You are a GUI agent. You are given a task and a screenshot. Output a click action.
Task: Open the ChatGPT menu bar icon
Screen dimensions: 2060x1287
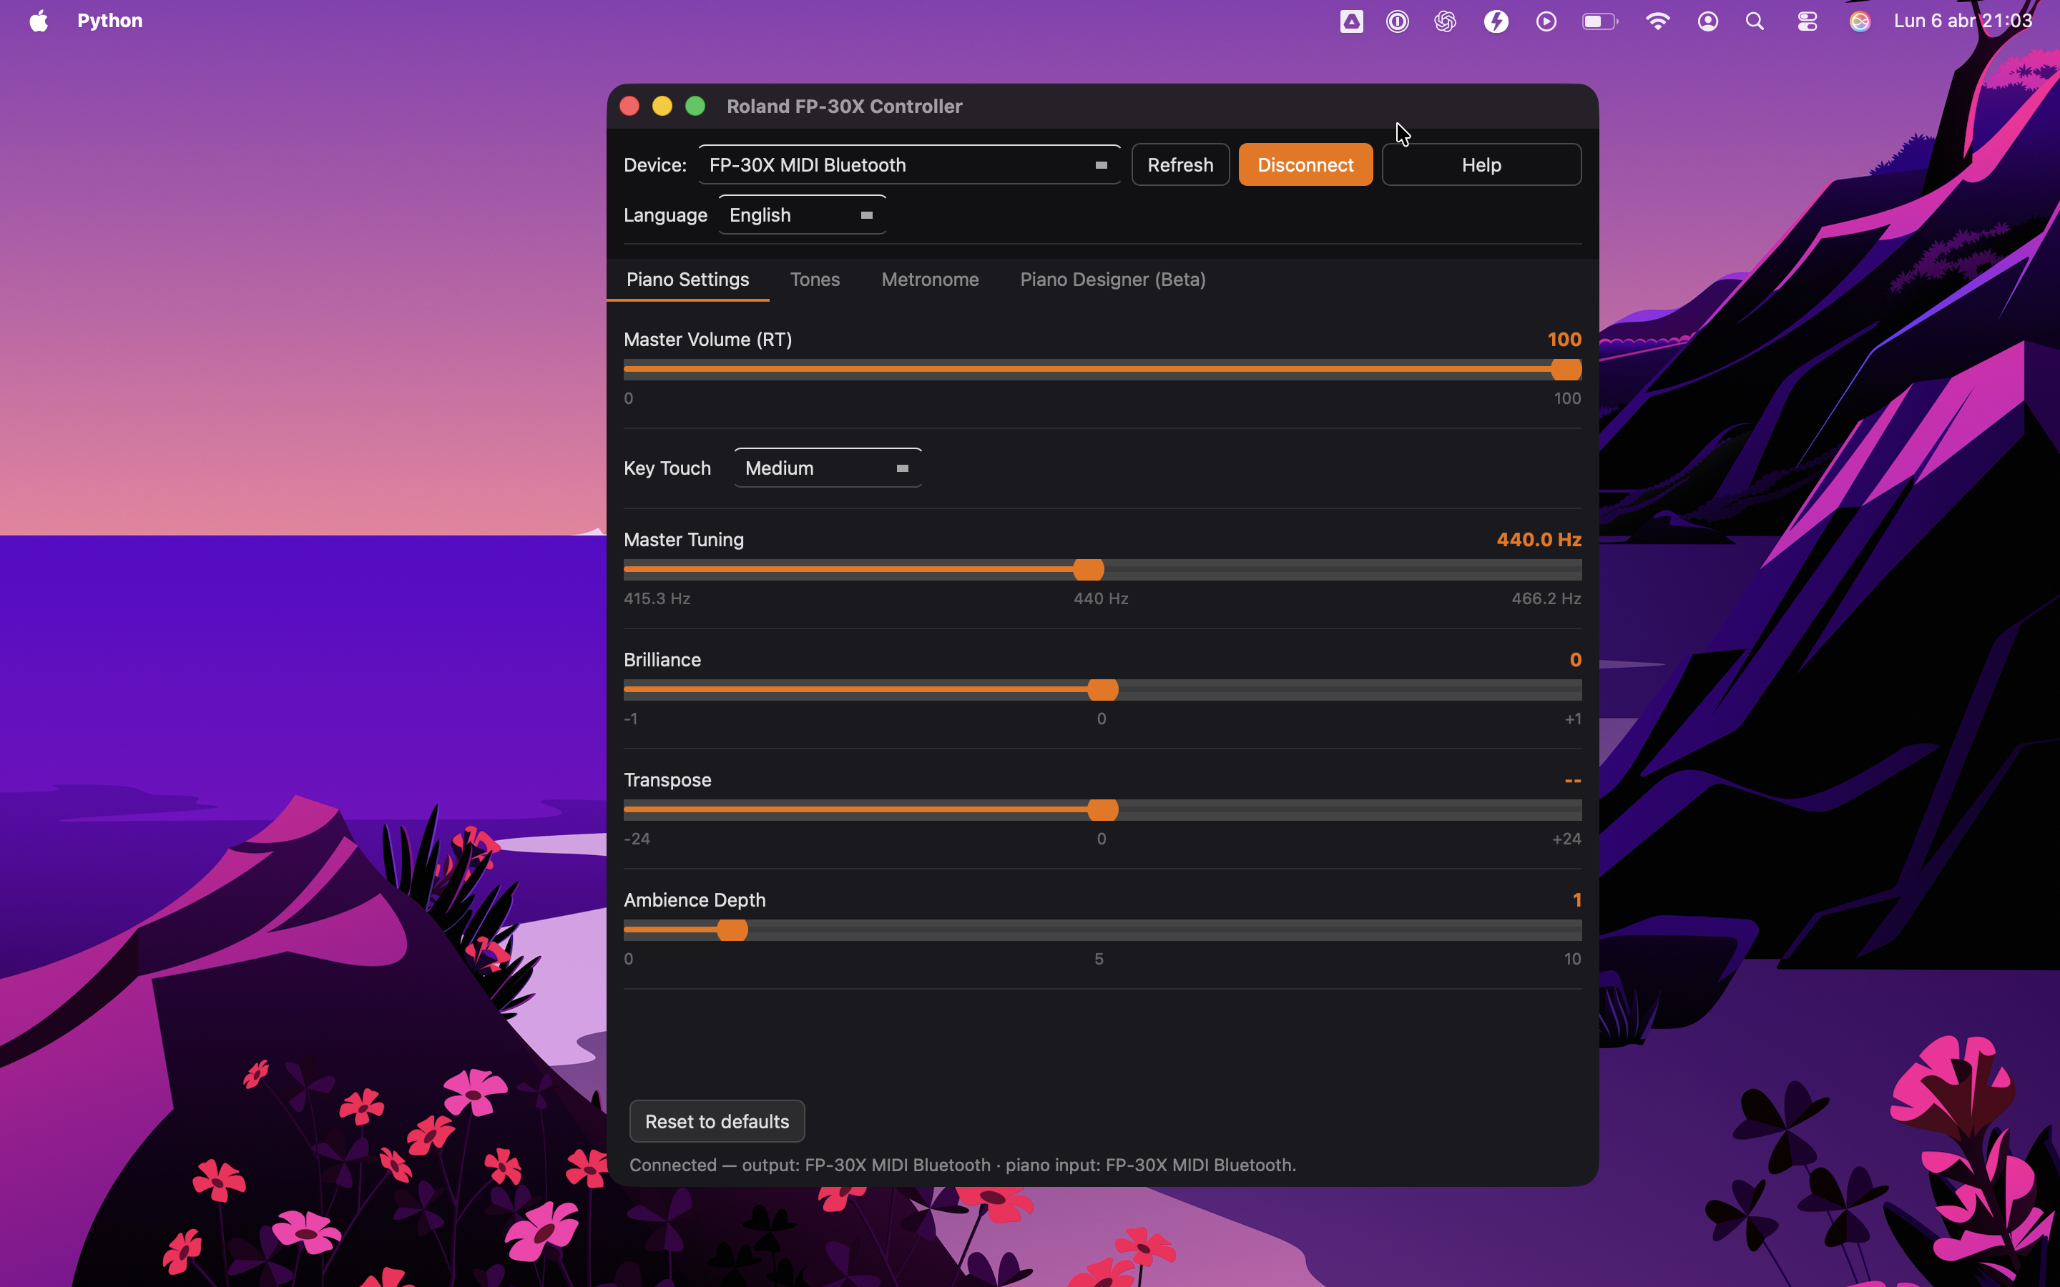(x=1445, y=21)
